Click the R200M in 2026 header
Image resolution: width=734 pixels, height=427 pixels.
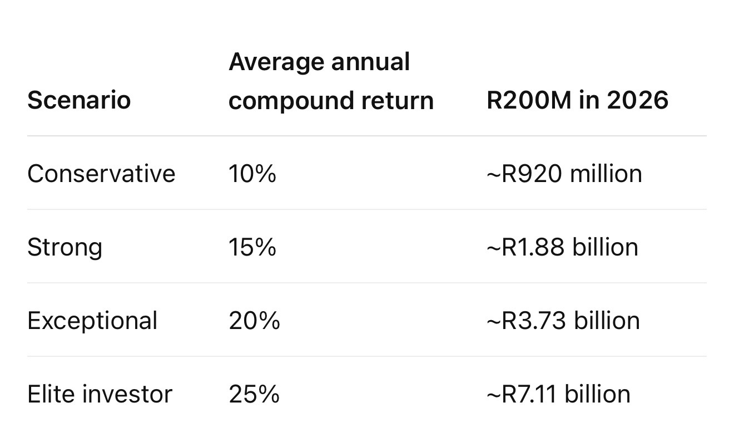click(577, 100)
